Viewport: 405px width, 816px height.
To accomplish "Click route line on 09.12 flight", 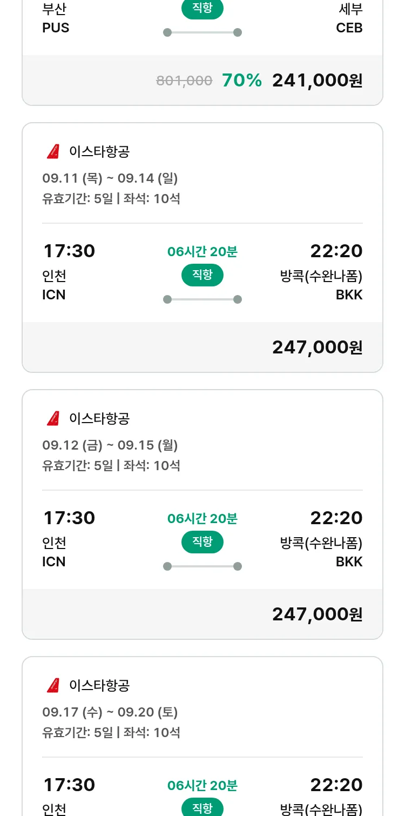I will pos(202,566).
